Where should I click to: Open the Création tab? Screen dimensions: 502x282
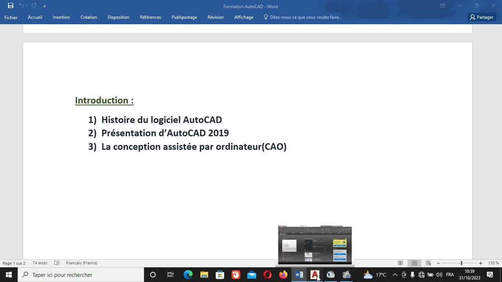pyautogui.click(x=89, y=17)
